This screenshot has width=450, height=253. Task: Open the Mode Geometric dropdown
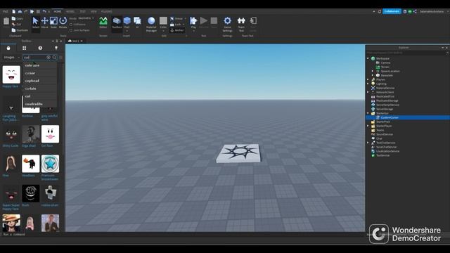[x=86, y=18]
